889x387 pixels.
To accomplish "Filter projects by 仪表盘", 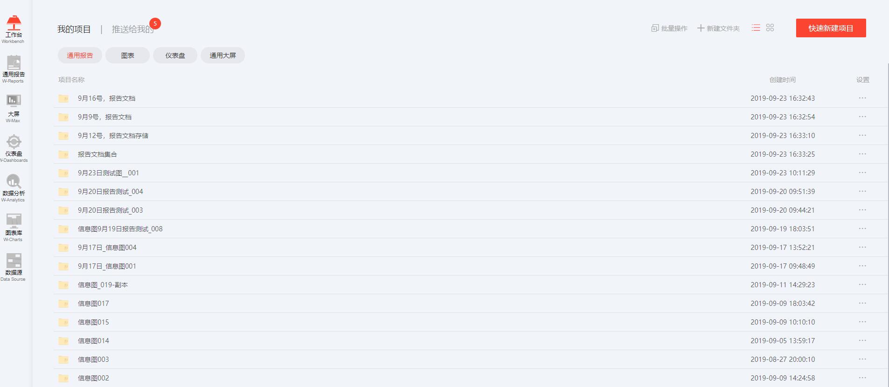I will point(175,55).
